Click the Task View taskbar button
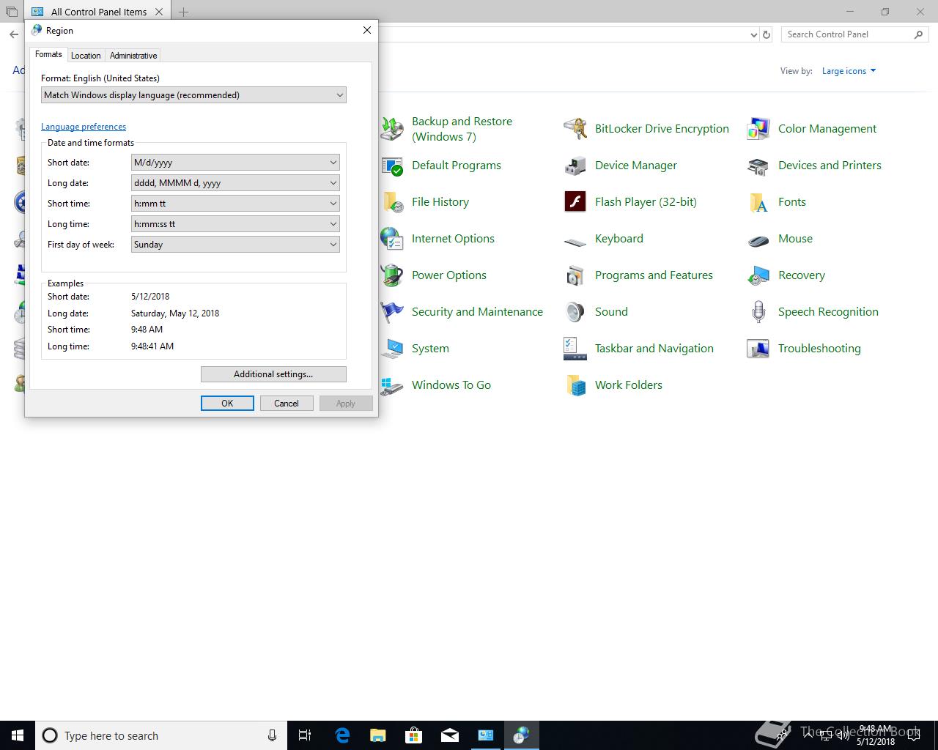This screenshot has width=938, height=750. [305, 735]
